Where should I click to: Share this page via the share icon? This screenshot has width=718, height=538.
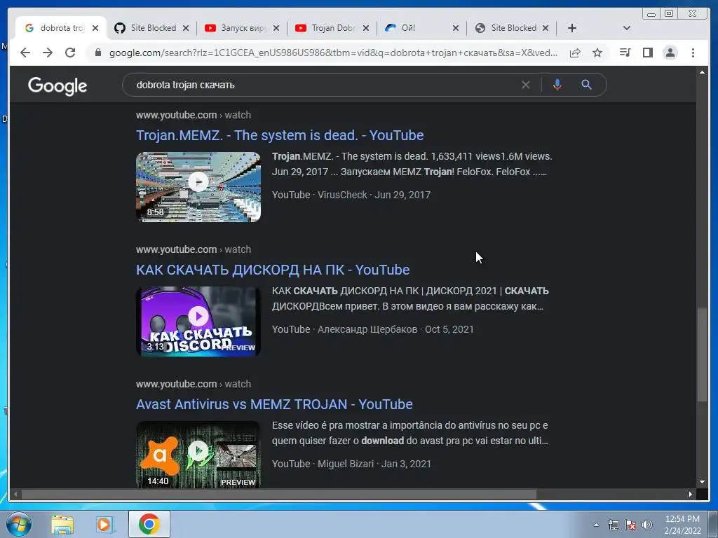[x=575, y=53]
